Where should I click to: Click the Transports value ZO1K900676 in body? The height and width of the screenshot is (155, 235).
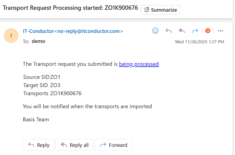[x=66, y=94]
